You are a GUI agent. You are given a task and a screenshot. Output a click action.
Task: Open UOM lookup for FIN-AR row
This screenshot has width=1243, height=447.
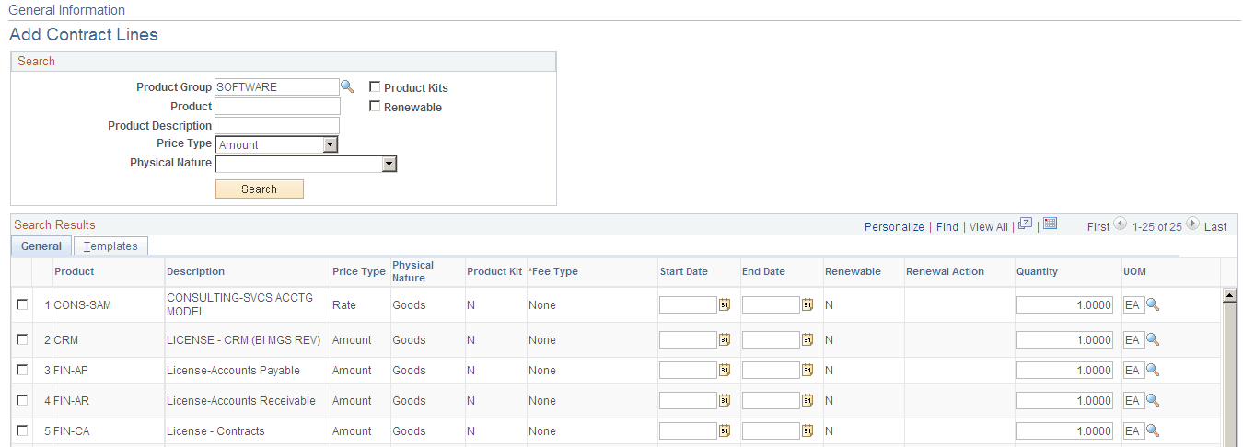click(x=1153, y=400)
